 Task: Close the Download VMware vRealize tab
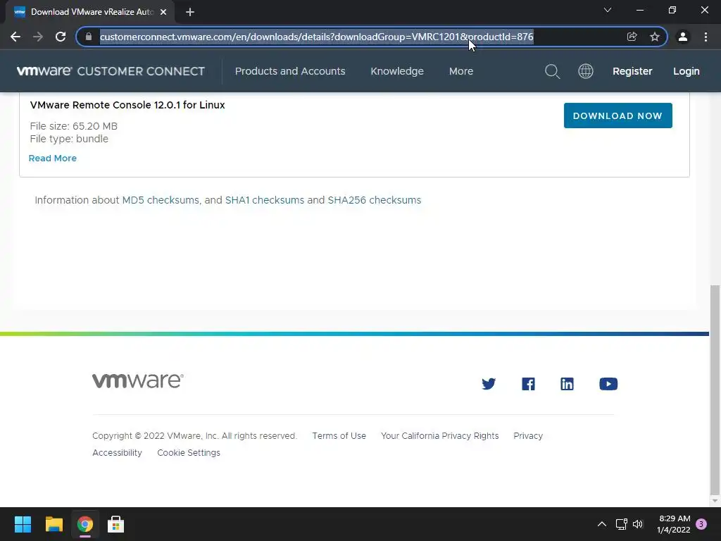163,13
